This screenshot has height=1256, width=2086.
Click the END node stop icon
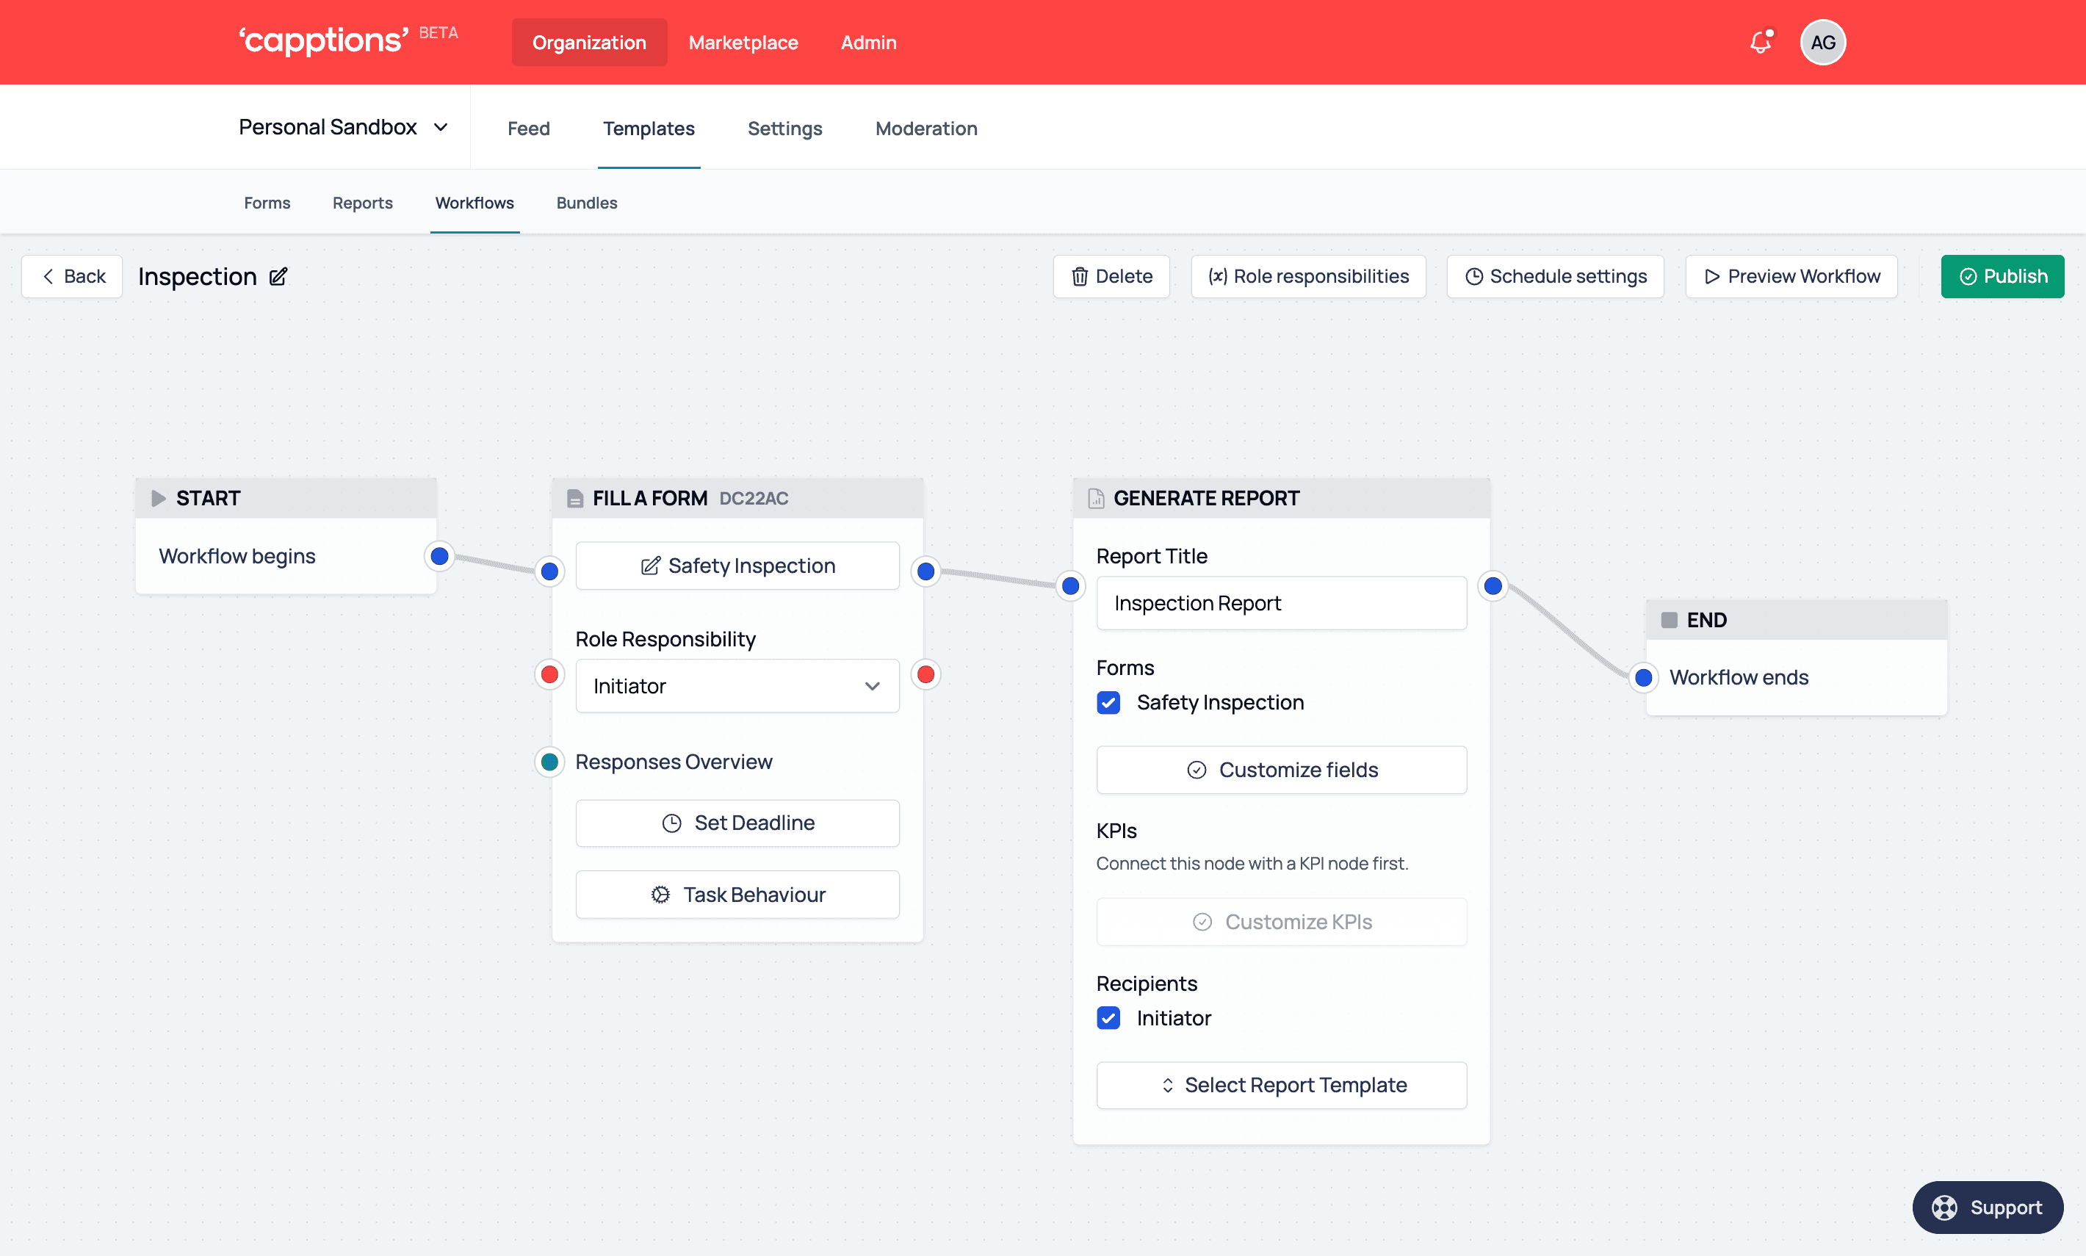[1670, 618]
